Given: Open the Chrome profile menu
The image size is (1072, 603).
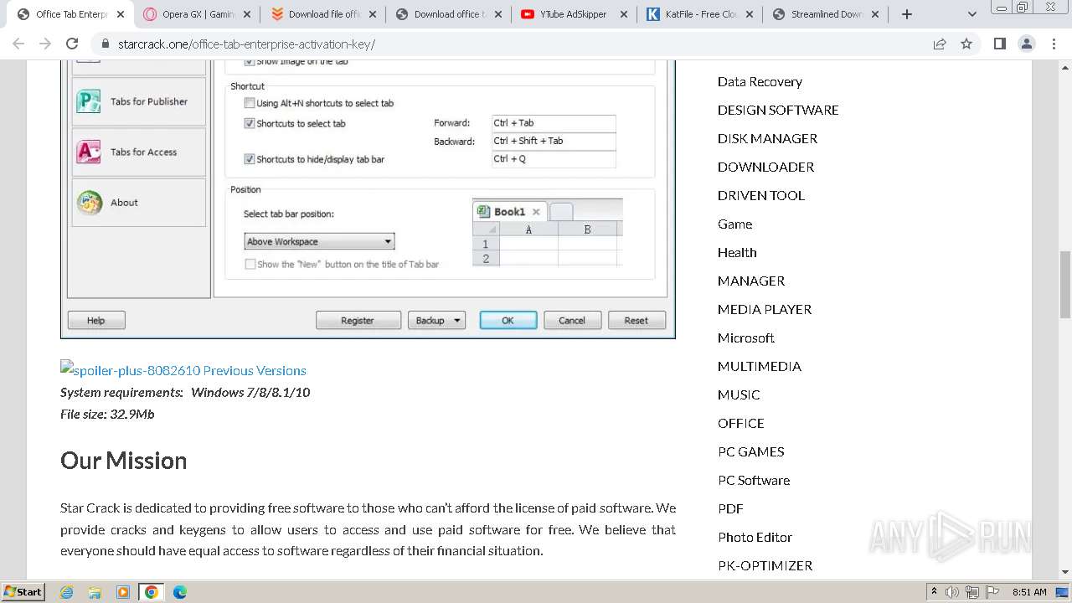Looking at the screenshot, I should click(x=1027, y=44).
